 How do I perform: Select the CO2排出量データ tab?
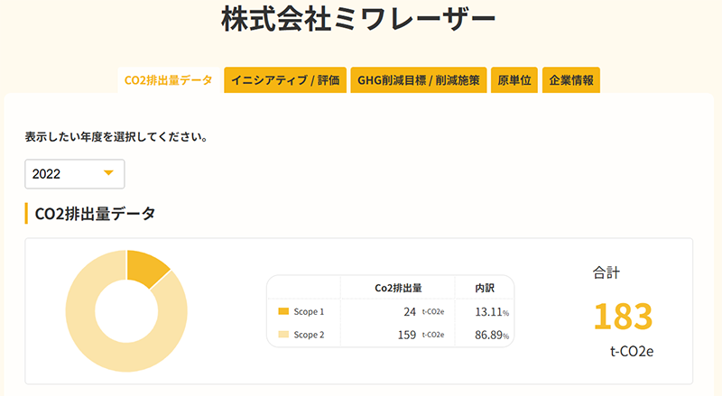[x=171, y=80]
